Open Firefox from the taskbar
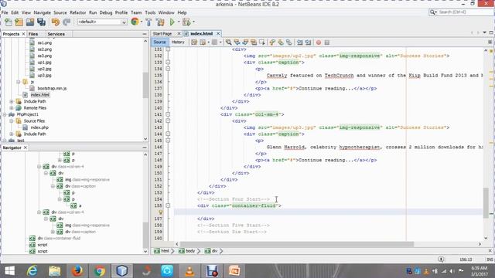Viewport: 495px width, 278px height. (x=77, y=271)
